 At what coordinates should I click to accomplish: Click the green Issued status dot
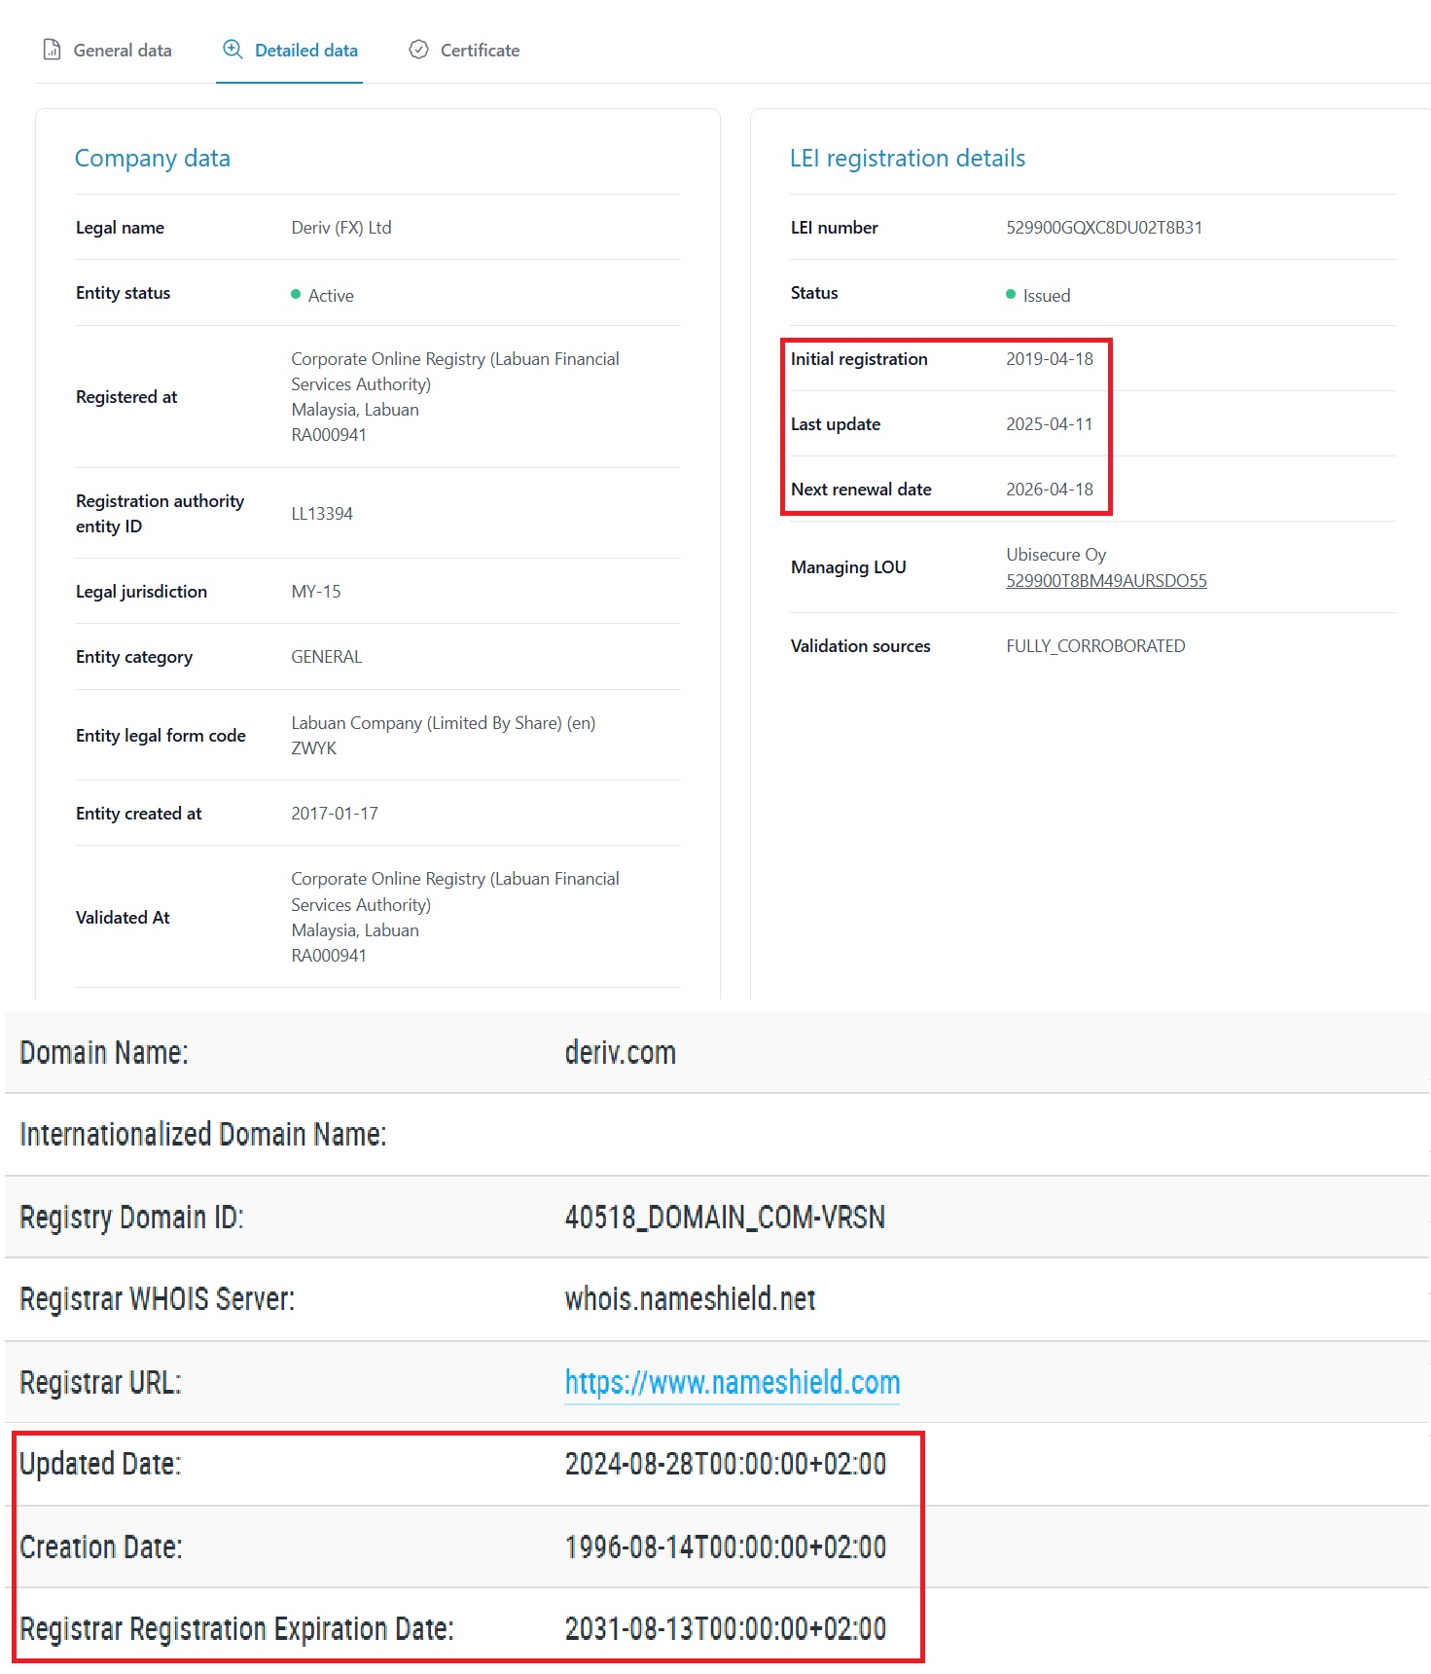coord(1011,294)
